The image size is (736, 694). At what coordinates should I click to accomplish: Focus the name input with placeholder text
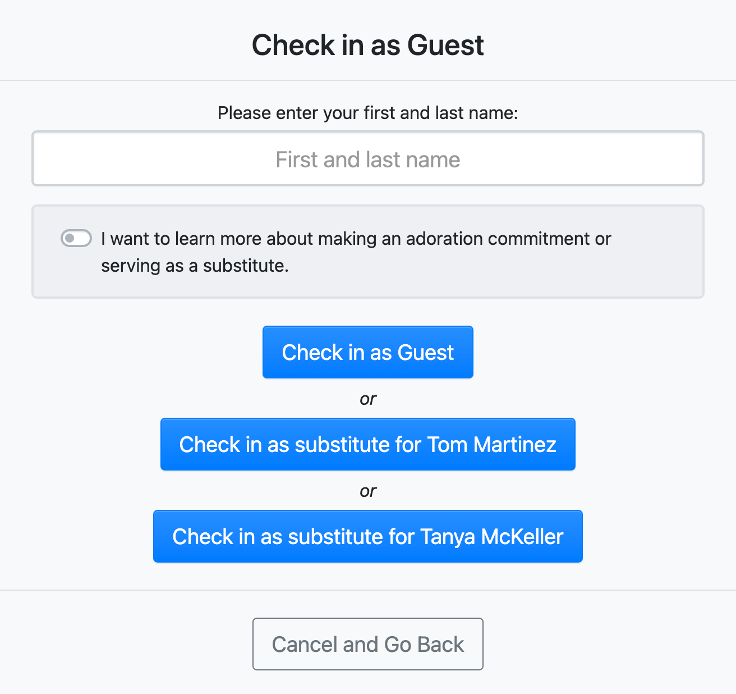pos(367,159)
